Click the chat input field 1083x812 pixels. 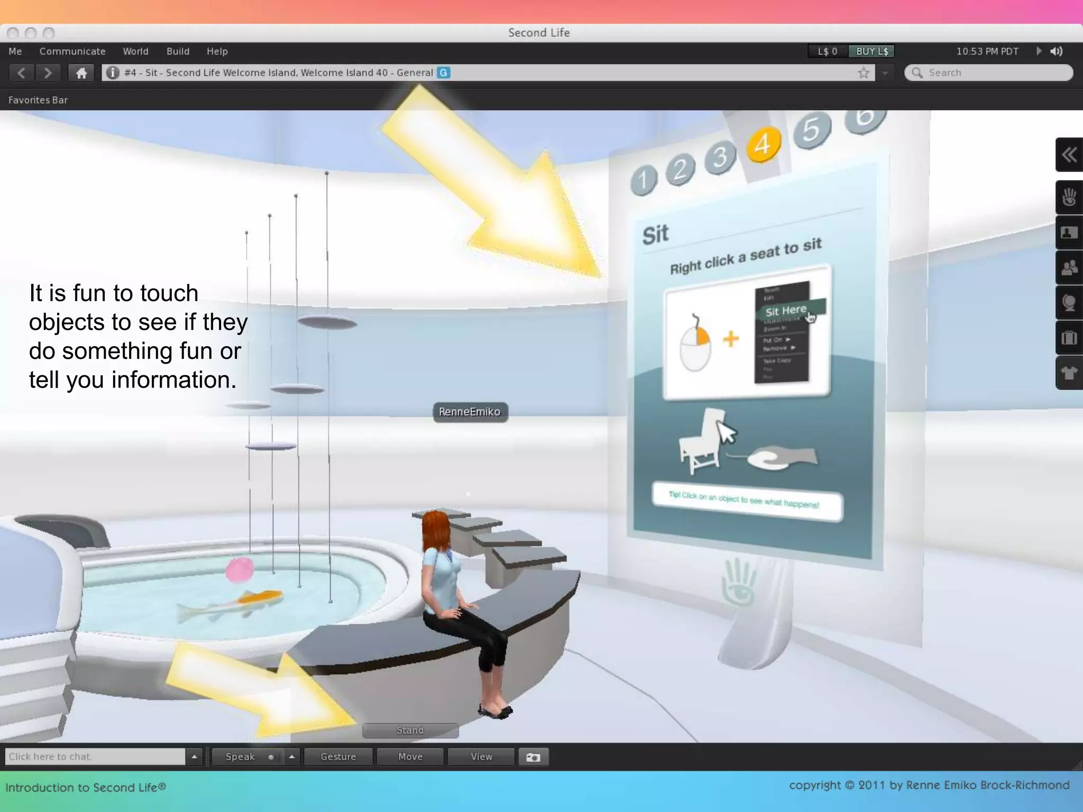(95, 756)
